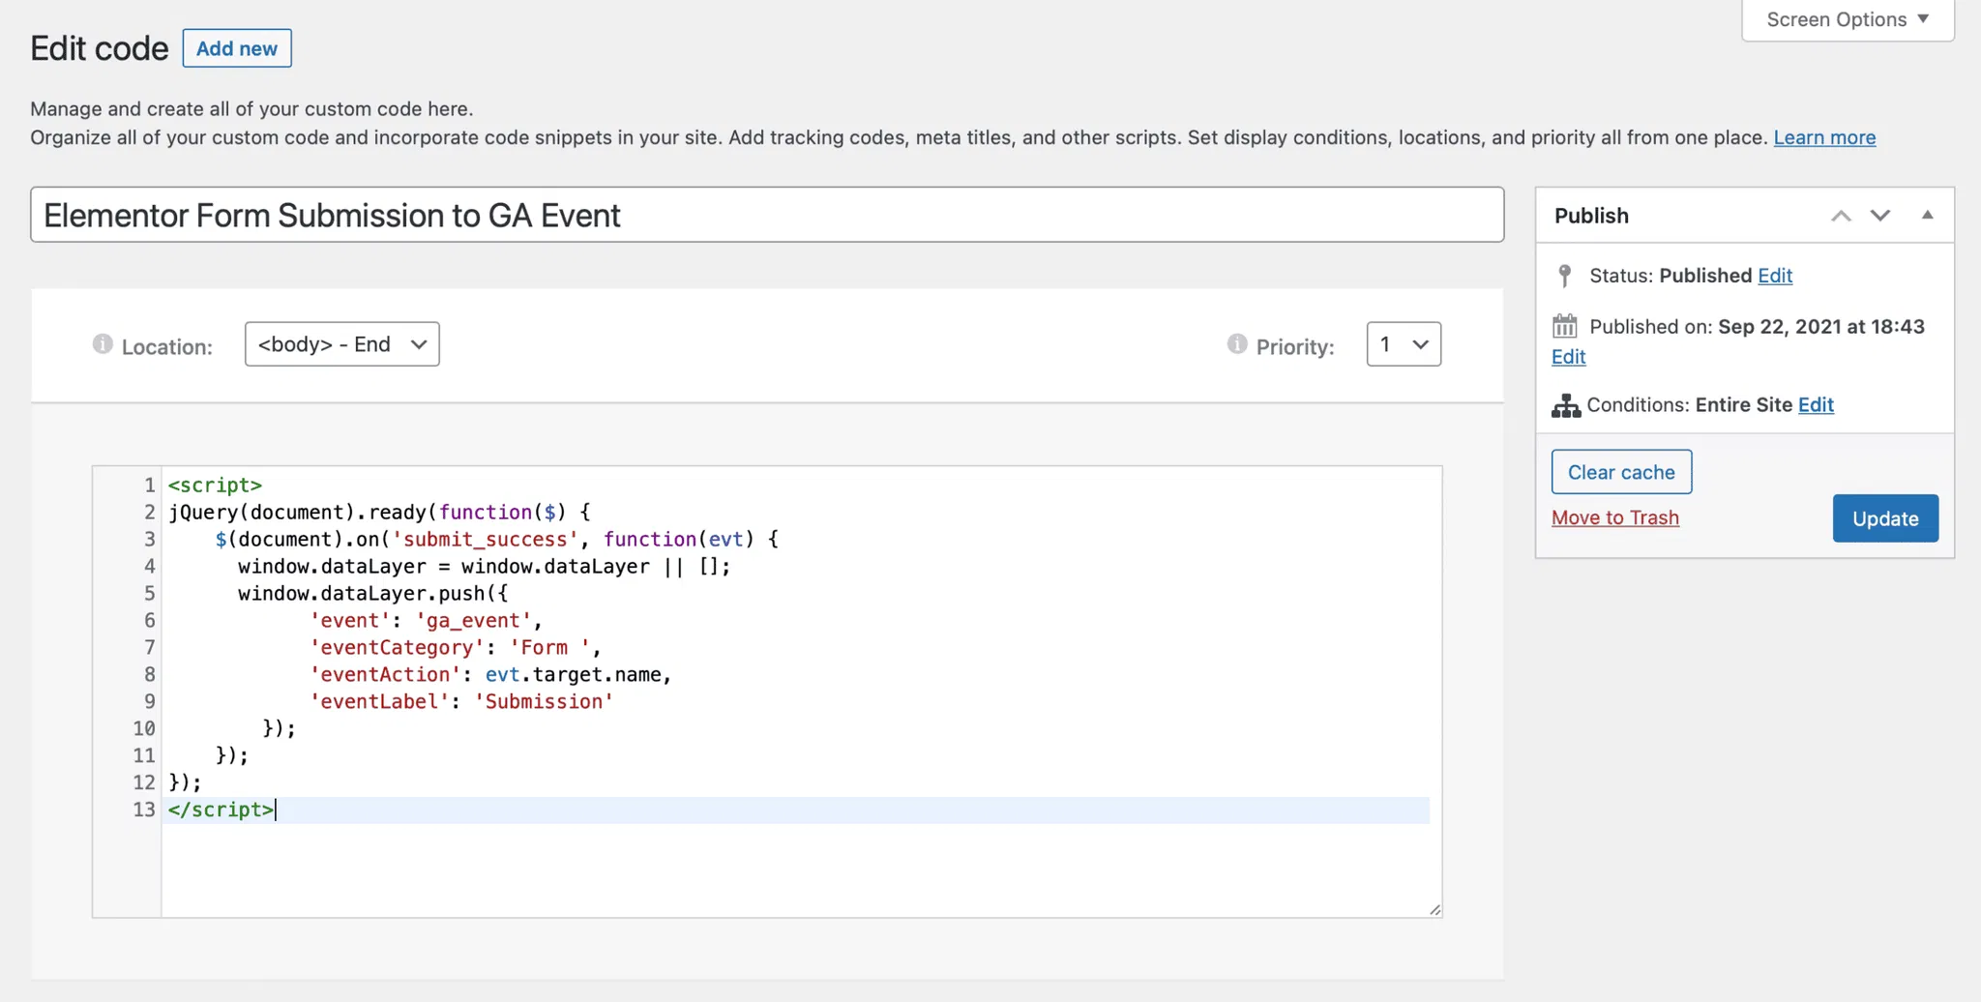Edit the published date link
Image resolution: width=1981 pixels, height=1002 pixels.
(1568, 357)
